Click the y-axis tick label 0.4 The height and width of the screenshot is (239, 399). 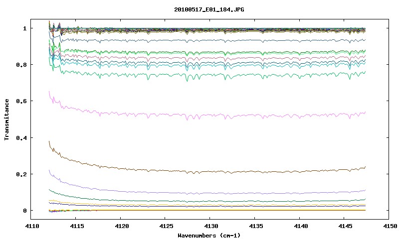21,137
